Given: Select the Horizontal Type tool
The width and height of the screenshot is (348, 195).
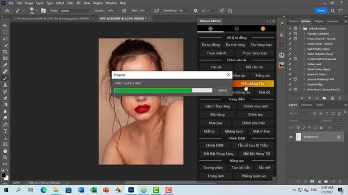Looking at the screenshot, I should (5, 131).
